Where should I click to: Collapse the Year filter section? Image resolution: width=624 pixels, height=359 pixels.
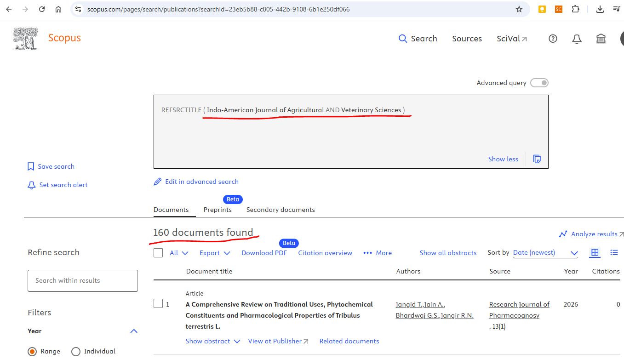134,331
